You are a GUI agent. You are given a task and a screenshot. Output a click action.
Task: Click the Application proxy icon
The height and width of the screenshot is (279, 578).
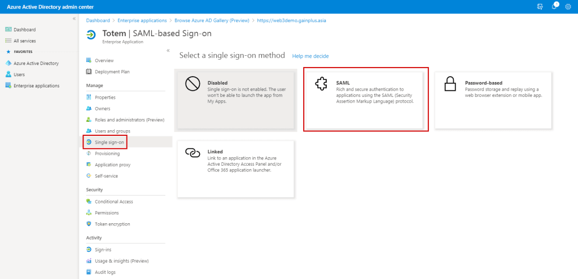(x=89, y=165)
